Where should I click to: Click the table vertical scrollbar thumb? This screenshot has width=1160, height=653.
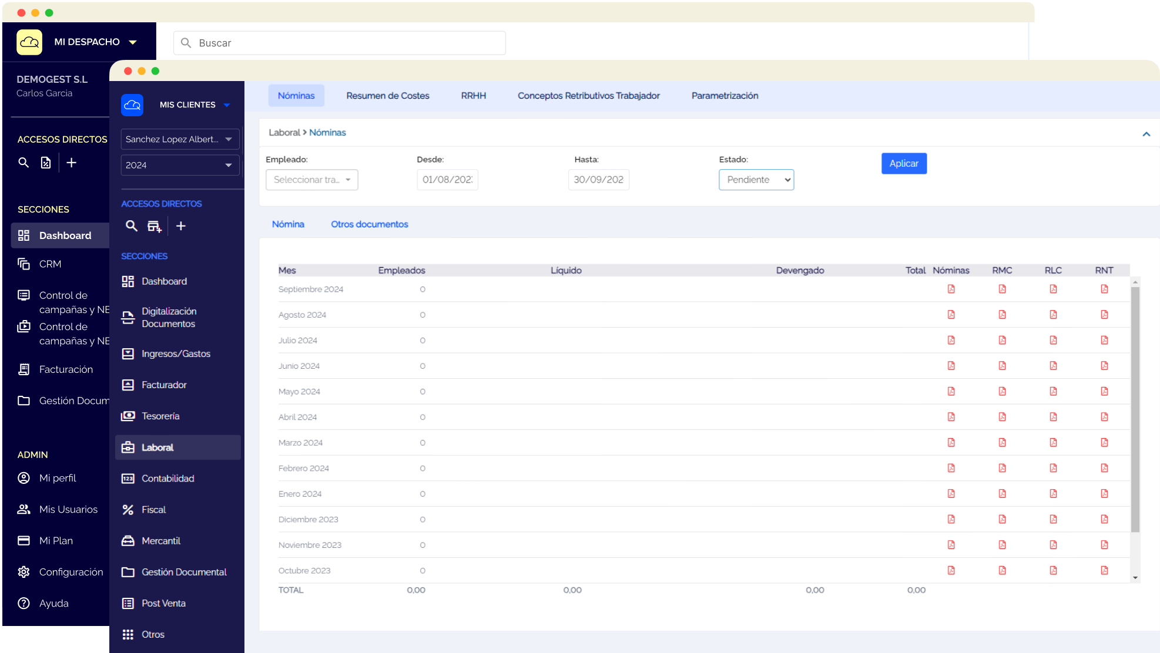1135,409
